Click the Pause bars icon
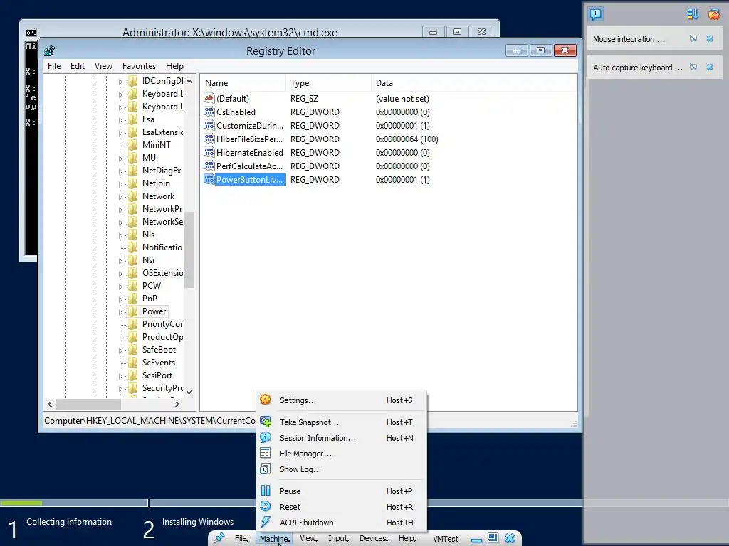 (x=266, y=491)
